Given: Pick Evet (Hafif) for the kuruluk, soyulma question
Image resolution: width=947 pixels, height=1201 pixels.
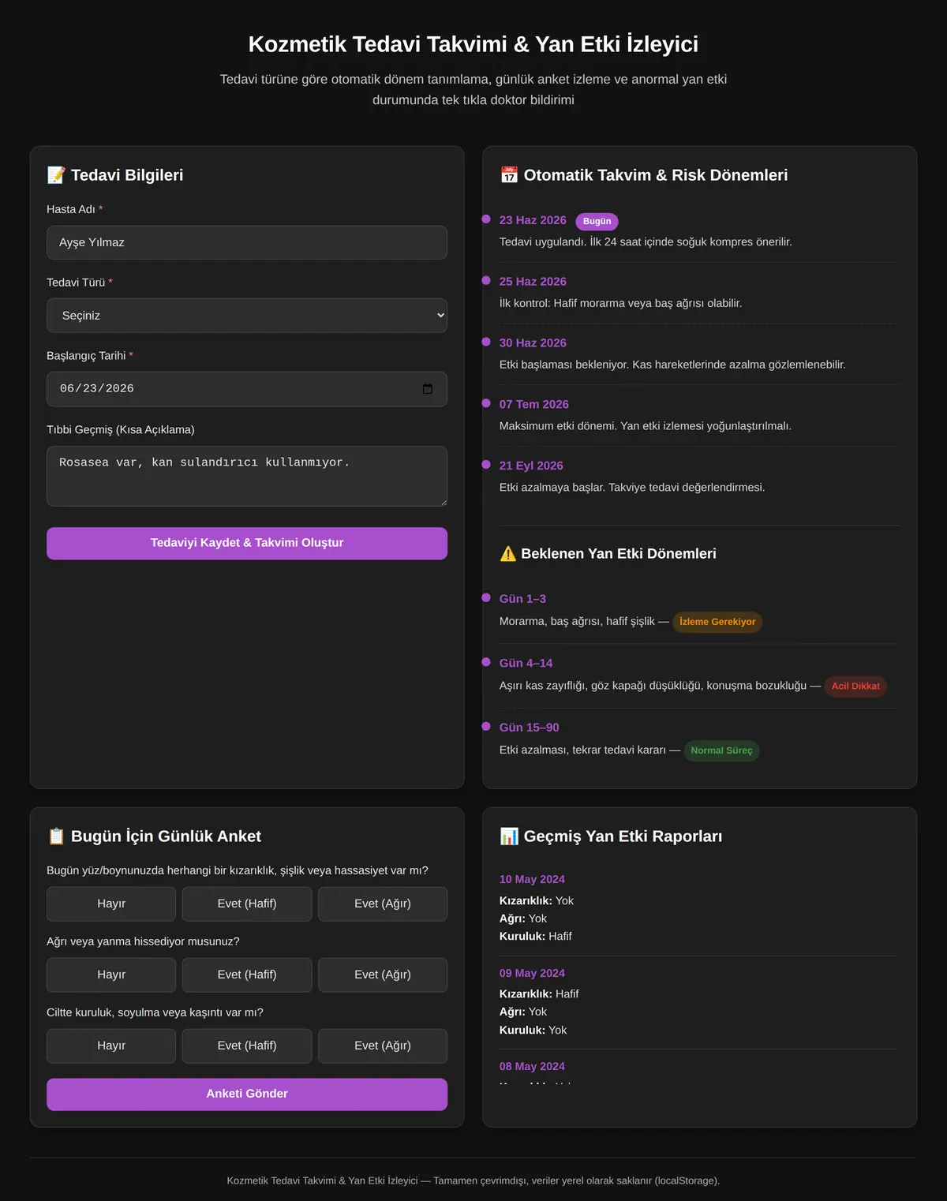Looking at the screenshot, I should click(247, 1046).
